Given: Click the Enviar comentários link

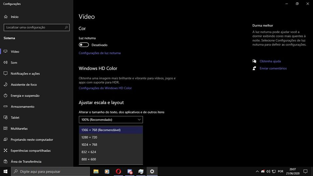Looking at the screenshot, I should tap(273, 68).
